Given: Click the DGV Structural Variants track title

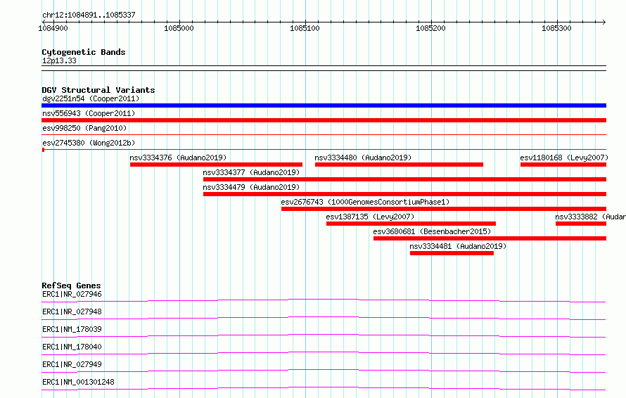Looking at the screenshot, I should (98, 90).
